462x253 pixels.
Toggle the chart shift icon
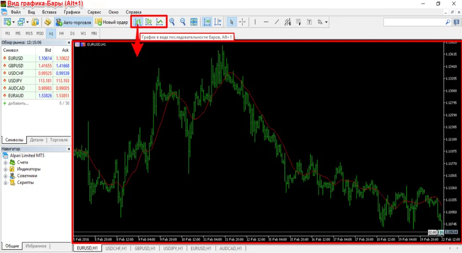pyautogui.click(x=218, y=22)
